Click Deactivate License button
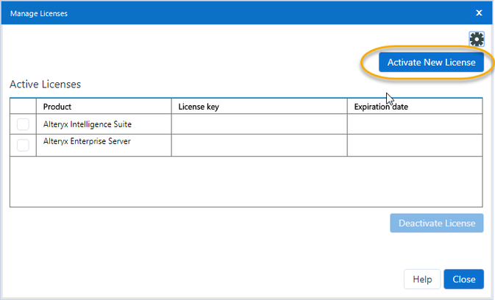The image size is (495, 300). pos(437,223)
